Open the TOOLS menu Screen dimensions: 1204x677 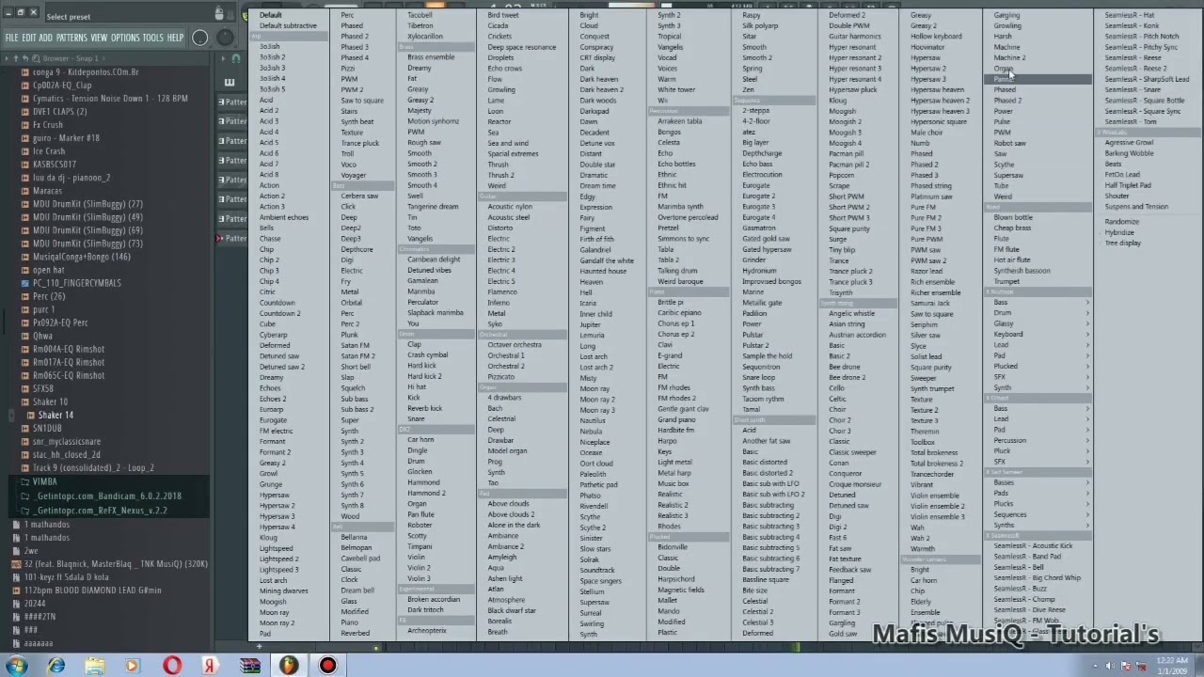[x=153, y=38]
